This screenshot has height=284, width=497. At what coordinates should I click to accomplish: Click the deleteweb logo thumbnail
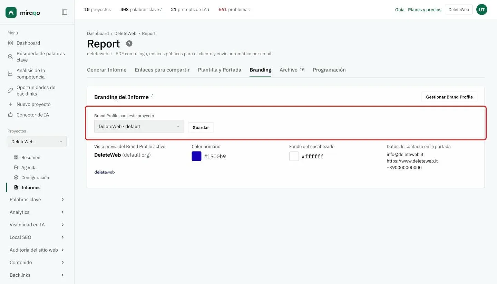point(105,172)
